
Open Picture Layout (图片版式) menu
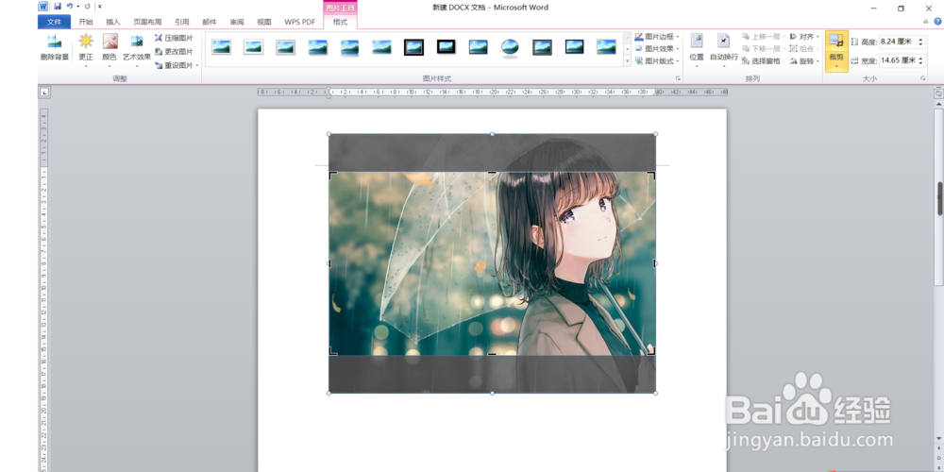coord(657,60)
